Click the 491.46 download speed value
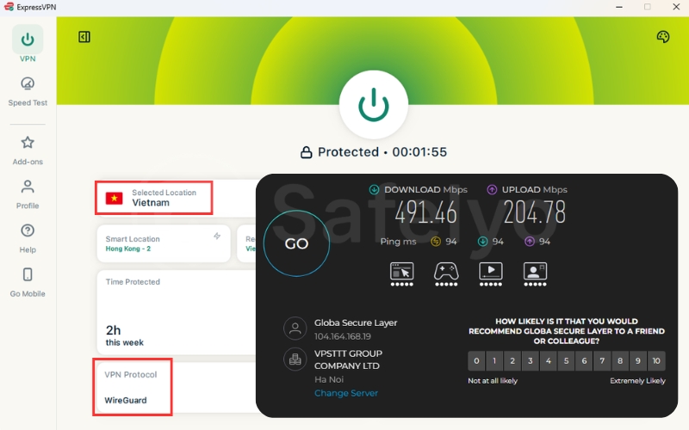Image resolution: width=689 pixels, height=430 pixels. [x=425, y=212]
